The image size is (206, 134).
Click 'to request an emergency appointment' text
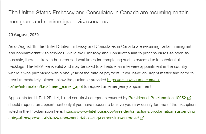(118, 86)
